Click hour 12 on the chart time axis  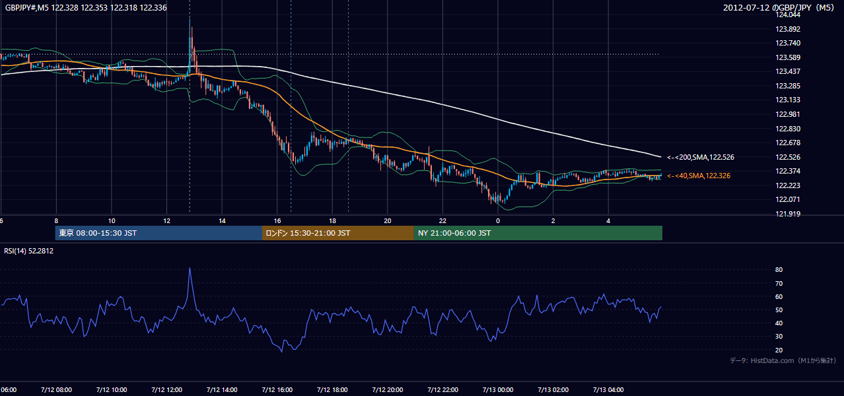(166, 220)
